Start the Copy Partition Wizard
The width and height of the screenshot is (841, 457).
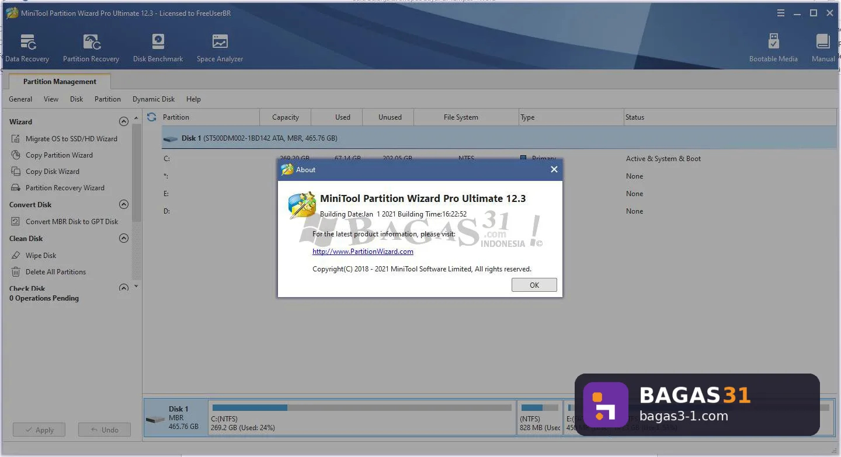(52, 155)
